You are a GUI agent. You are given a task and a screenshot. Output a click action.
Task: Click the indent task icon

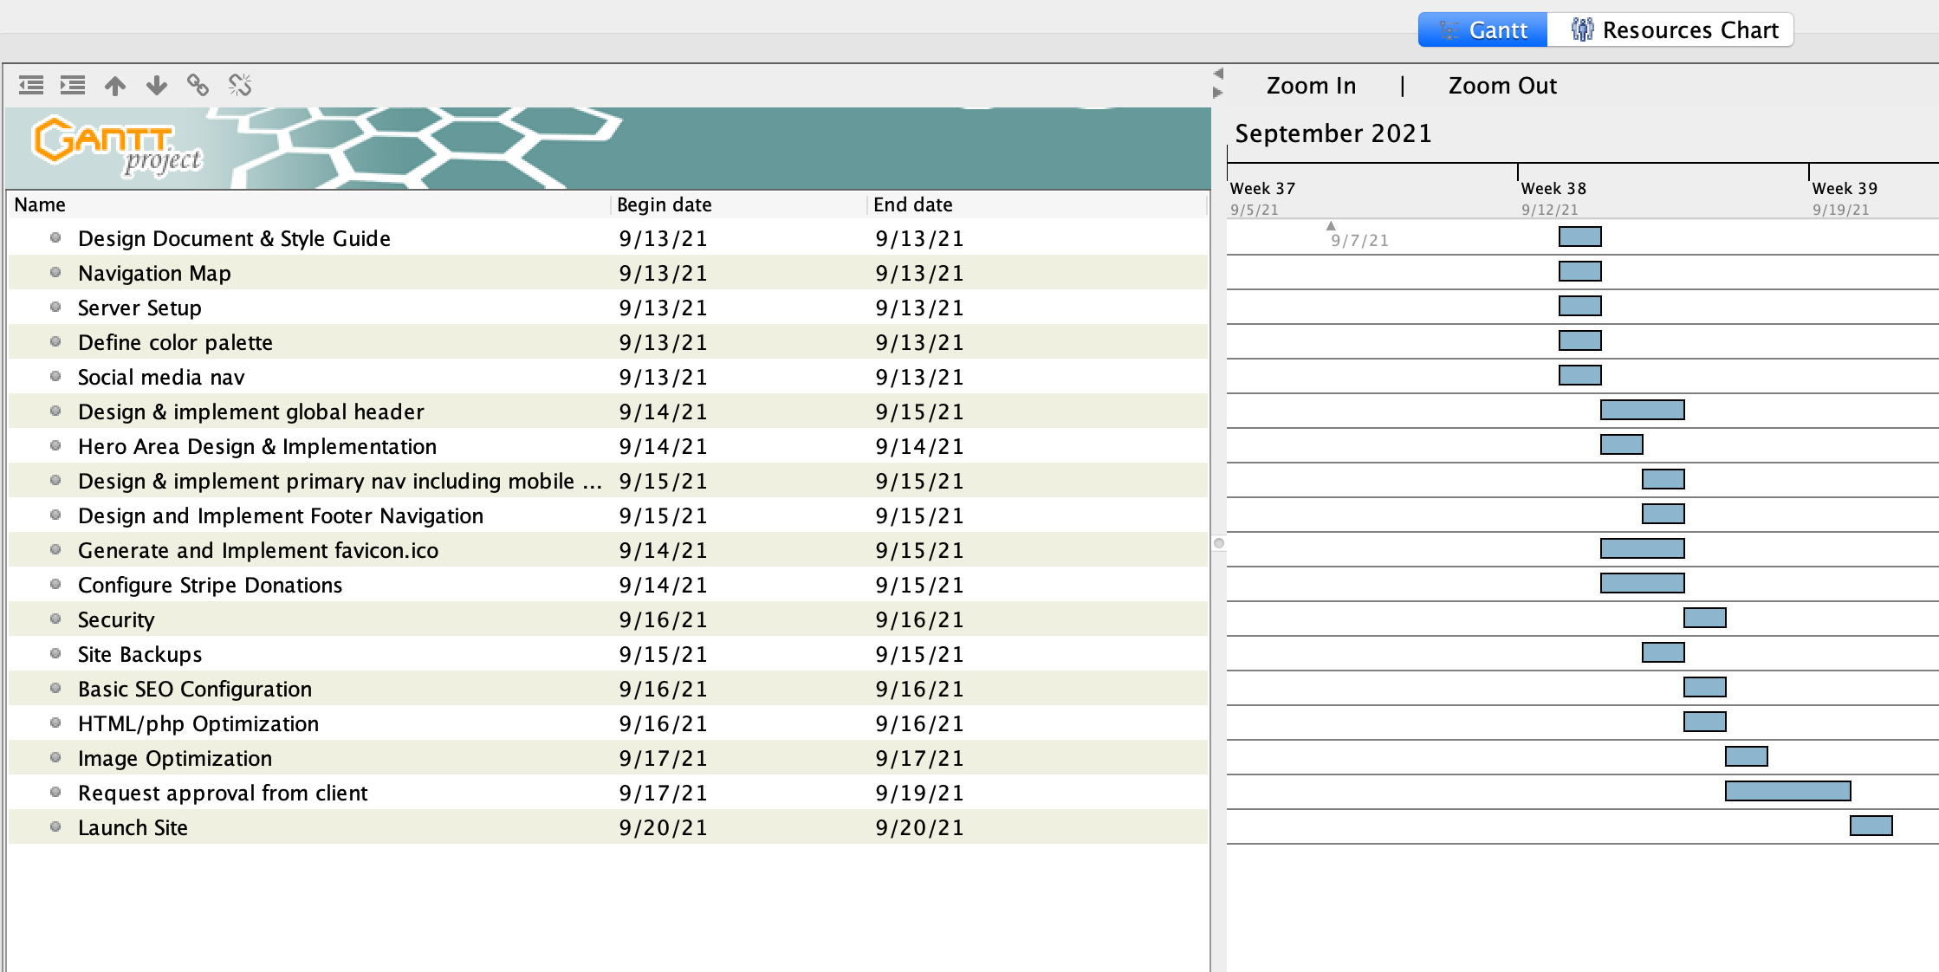point(73,86)
